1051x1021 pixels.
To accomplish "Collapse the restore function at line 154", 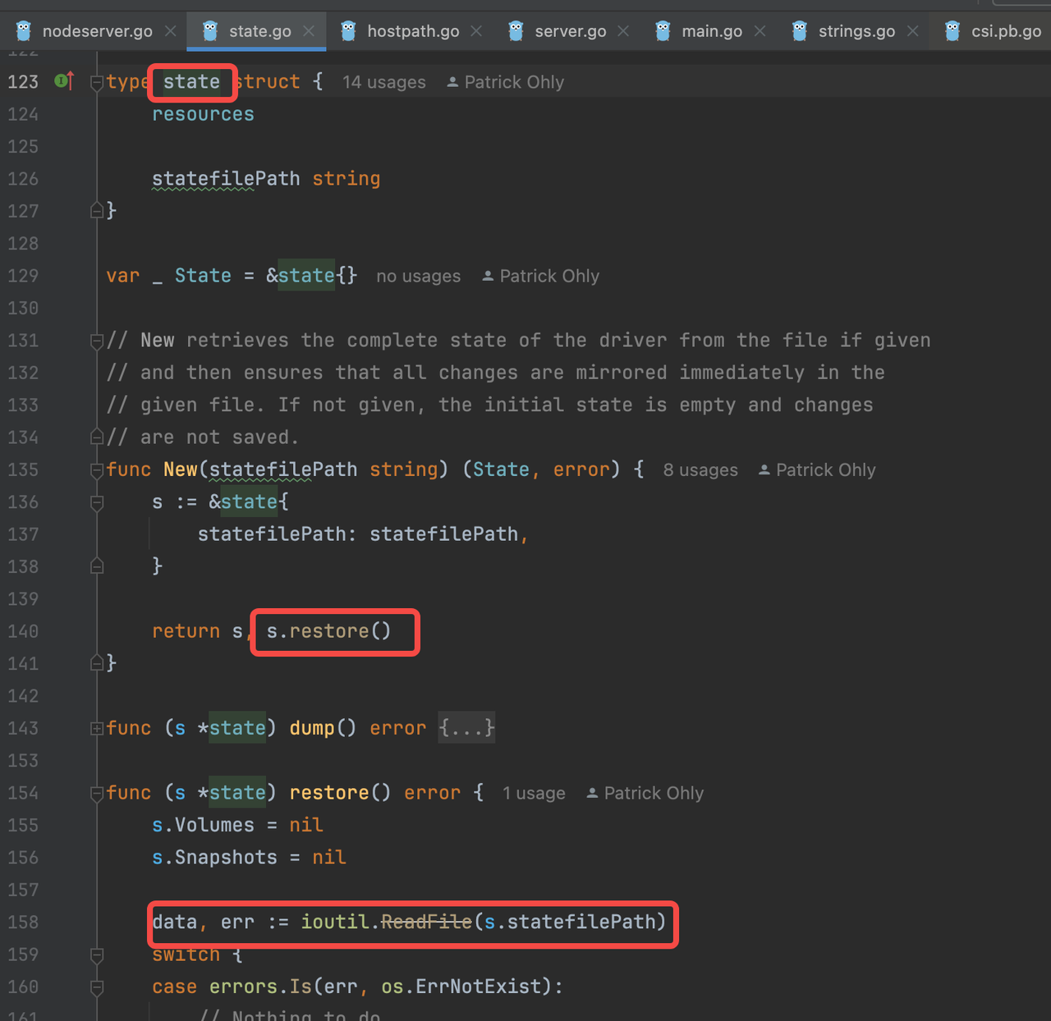I will pos(97,793).
